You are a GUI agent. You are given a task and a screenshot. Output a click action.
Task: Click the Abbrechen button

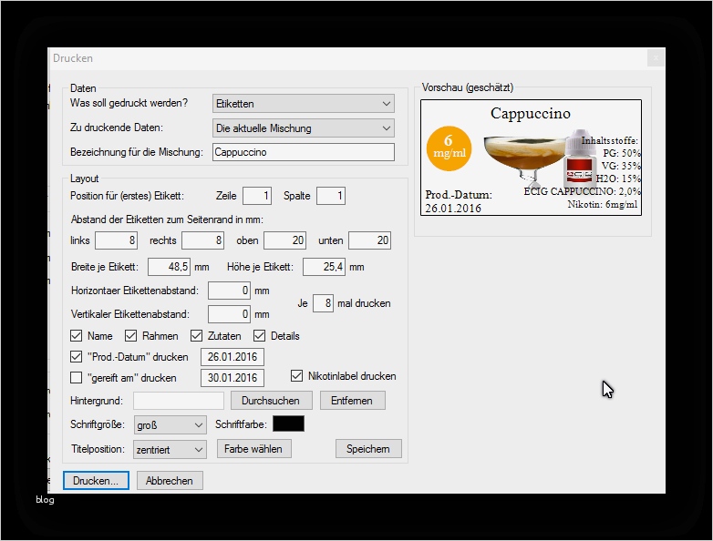(x=170, y=481)
